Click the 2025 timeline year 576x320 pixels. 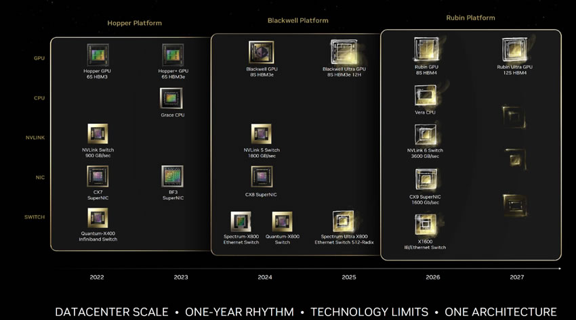click(349, 277)
